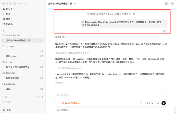
Task: Click the 项目 section label
Action: tap(5, 31)
